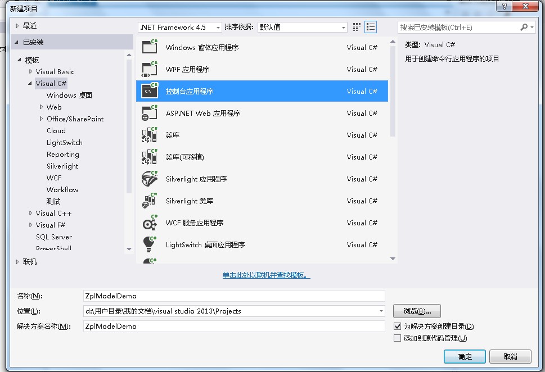Select the Silverlight tree category
The image size is (545, 372).
(62, 166)
